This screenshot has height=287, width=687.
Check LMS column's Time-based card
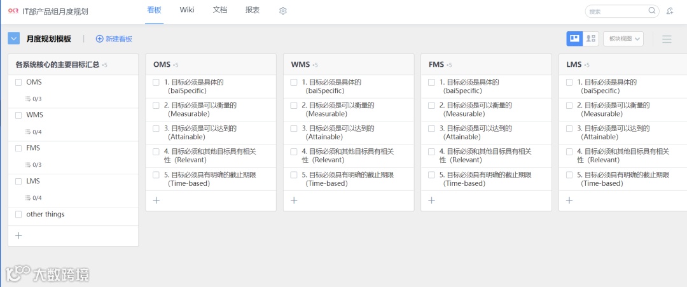point(569,175)
